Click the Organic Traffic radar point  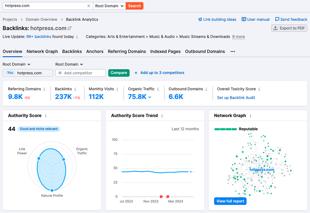tap(63, 159)
